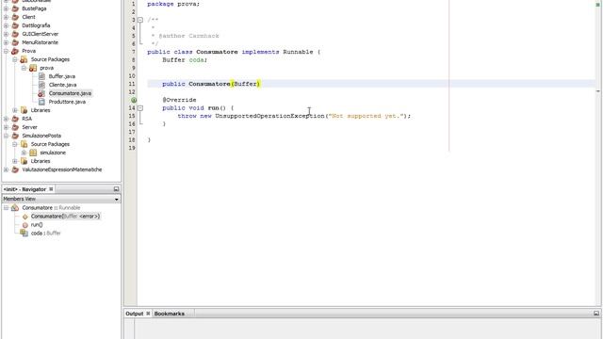Select the RSA project label

tap(27, 119)
